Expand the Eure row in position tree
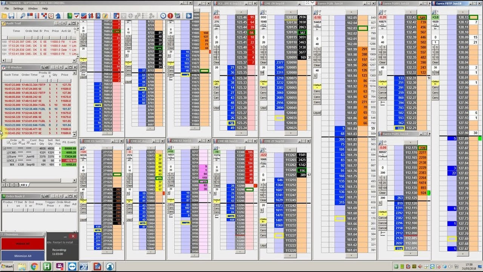483x272 pixels. coord(8,156)
